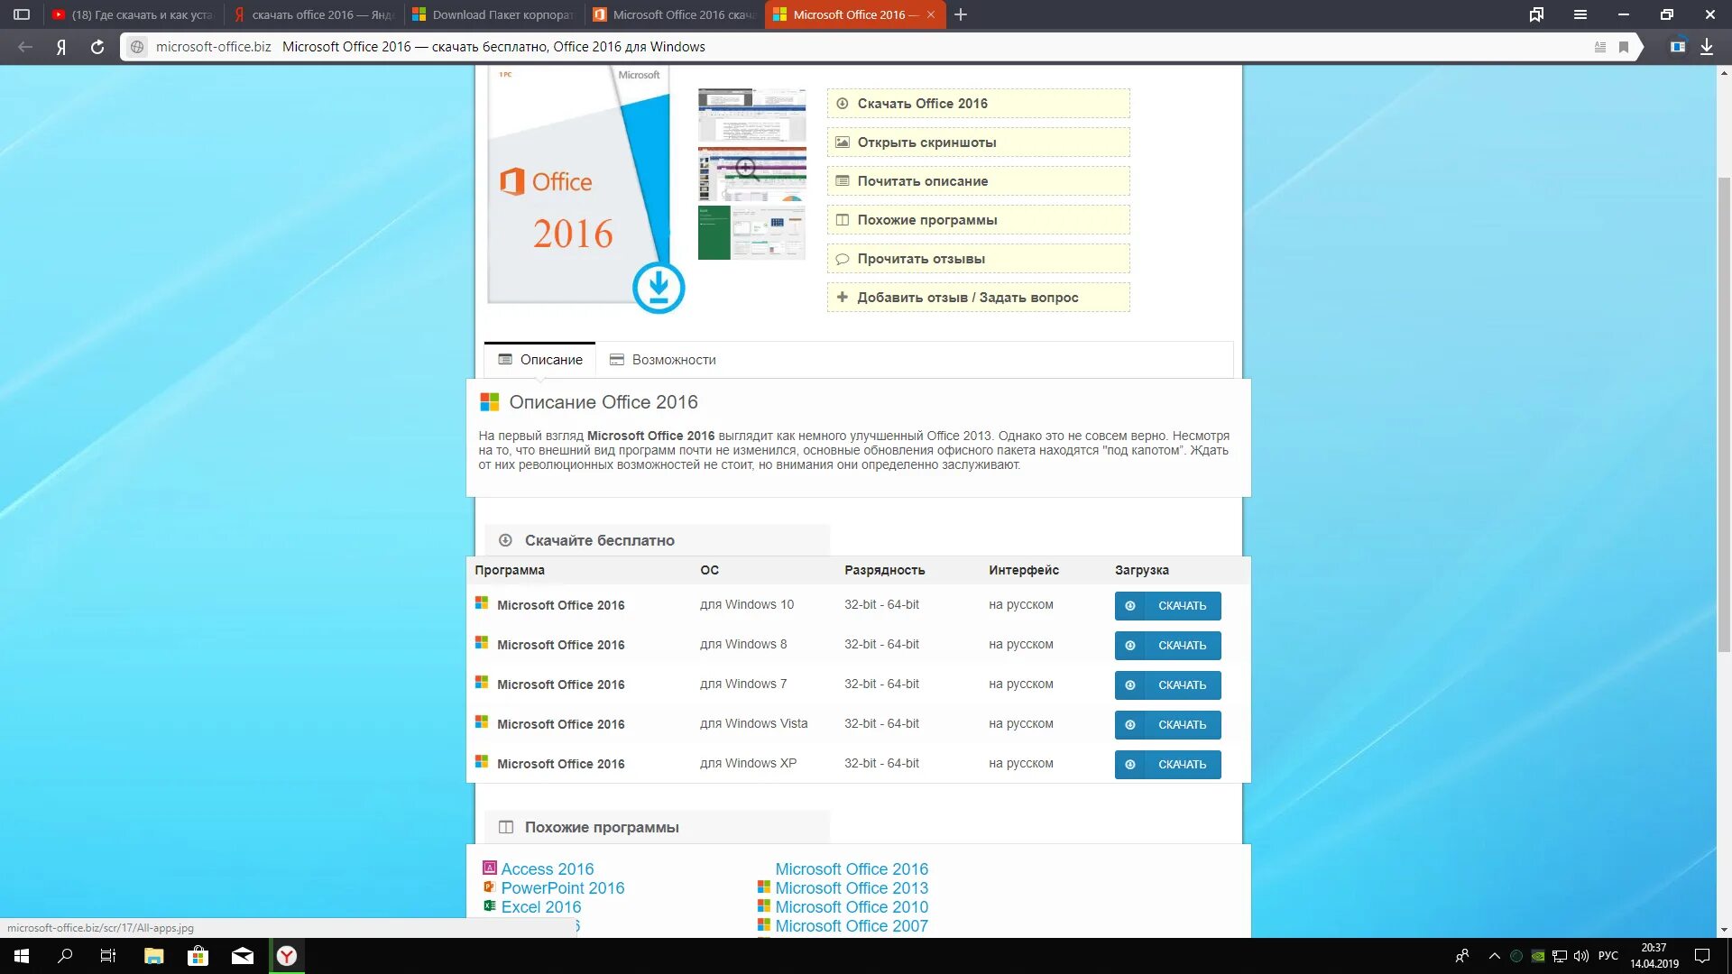Open the first screenshot thumbnail
Viewport: 1732px width, 974px height.
(751, 115)
